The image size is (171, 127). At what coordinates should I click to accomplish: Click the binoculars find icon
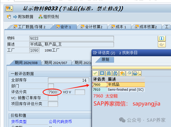coord(109,73)
